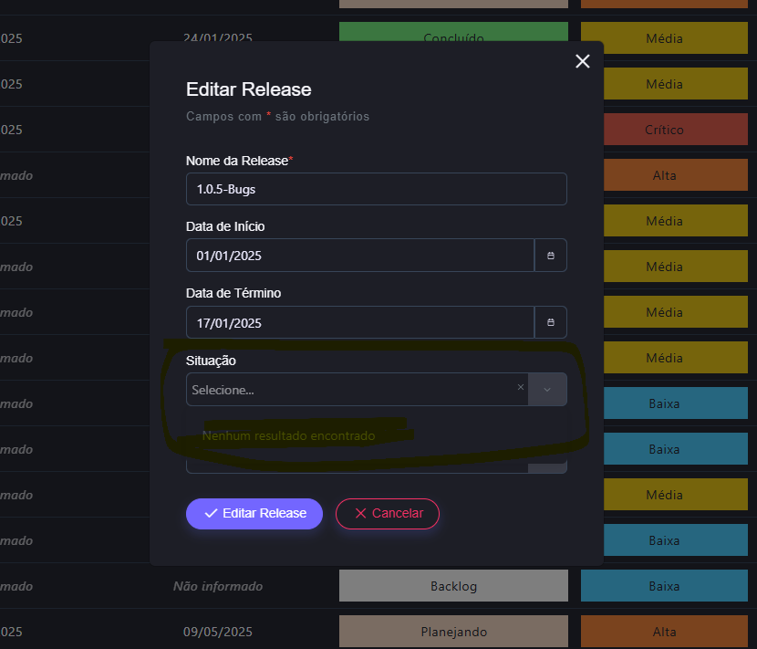The image size is (757, 649).
Task: Select the Crítico priority badge
Action: click(x=664, y=130)
